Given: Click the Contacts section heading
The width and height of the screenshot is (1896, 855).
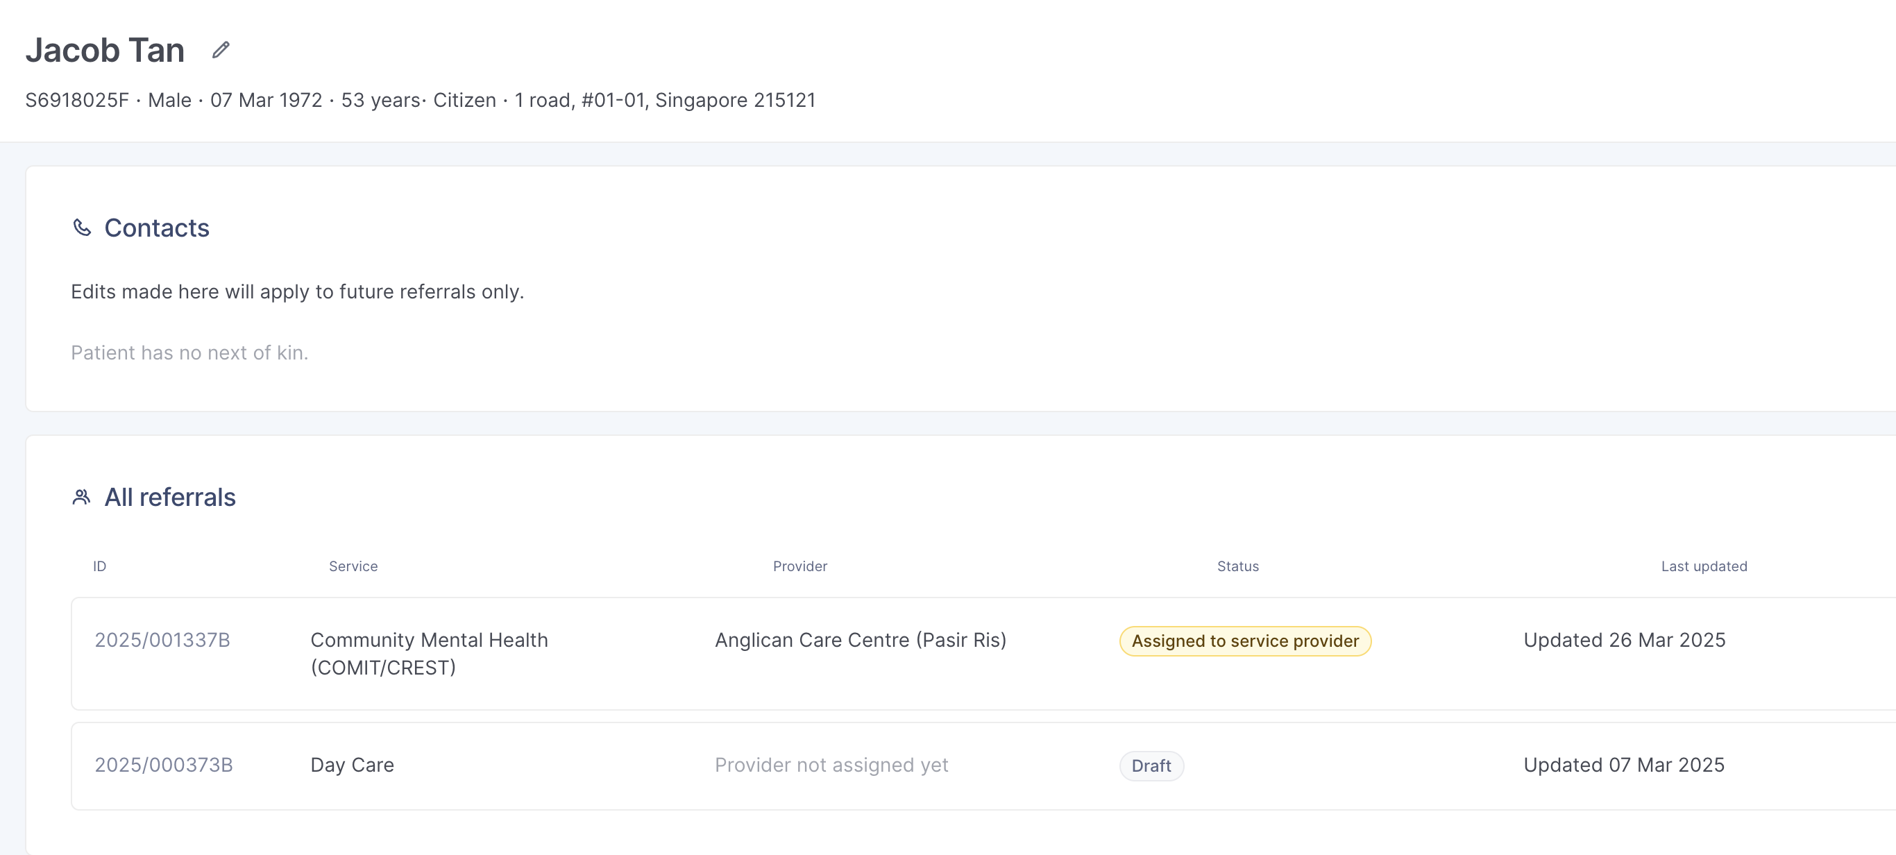Looking at the screenshot, I should (156, 228).
